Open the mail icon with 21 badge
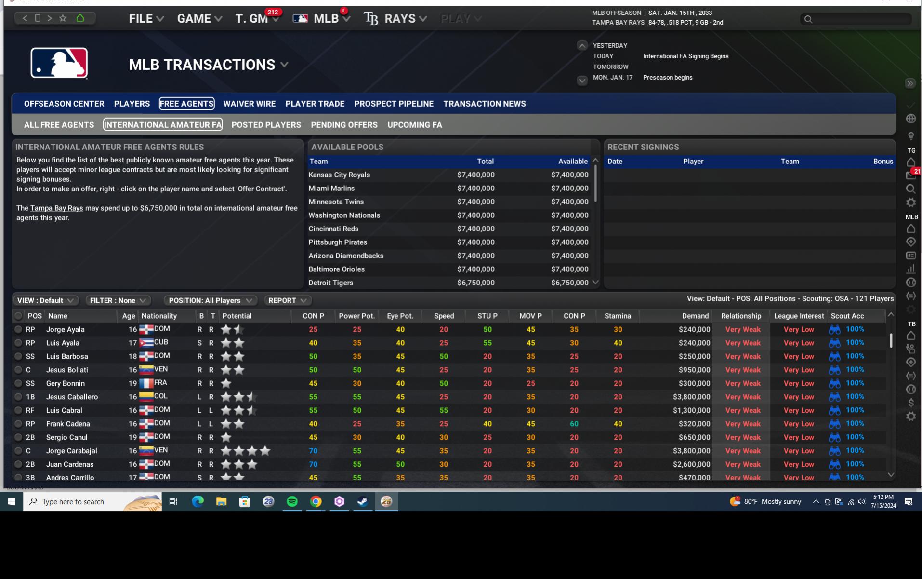Image resolution: width=922 pixels, height=579 pixels. coord(910,175)
